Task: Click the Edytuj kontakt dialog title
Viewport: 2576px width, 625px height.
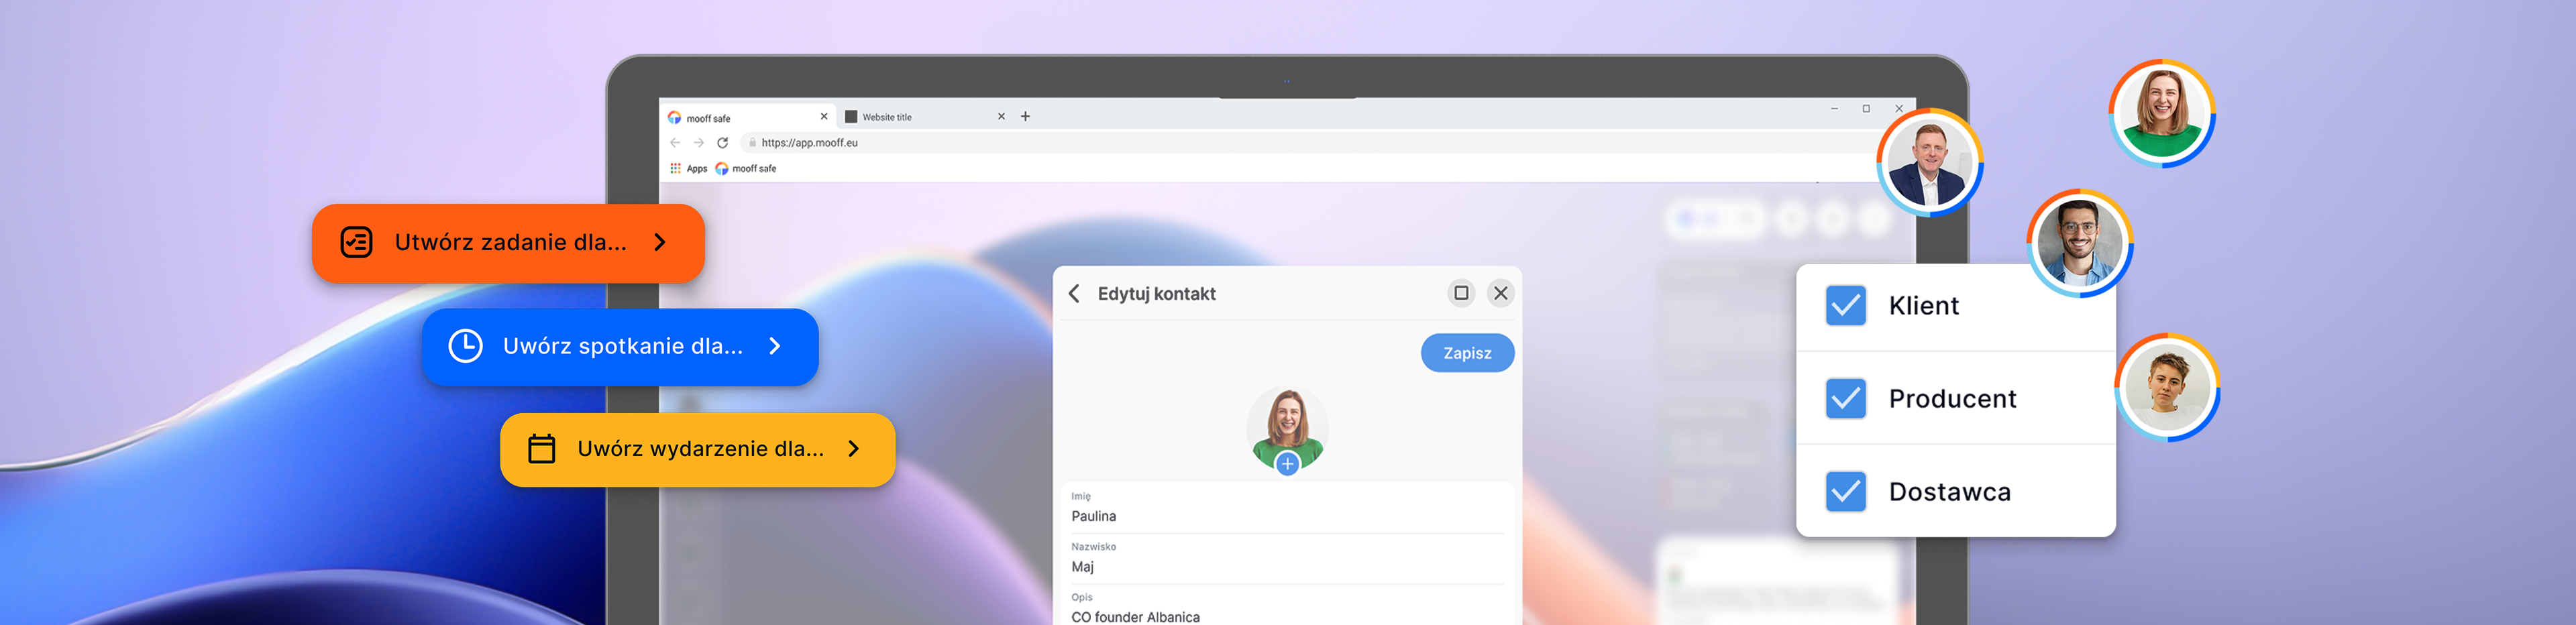Action: click(x=1156, y=294)
